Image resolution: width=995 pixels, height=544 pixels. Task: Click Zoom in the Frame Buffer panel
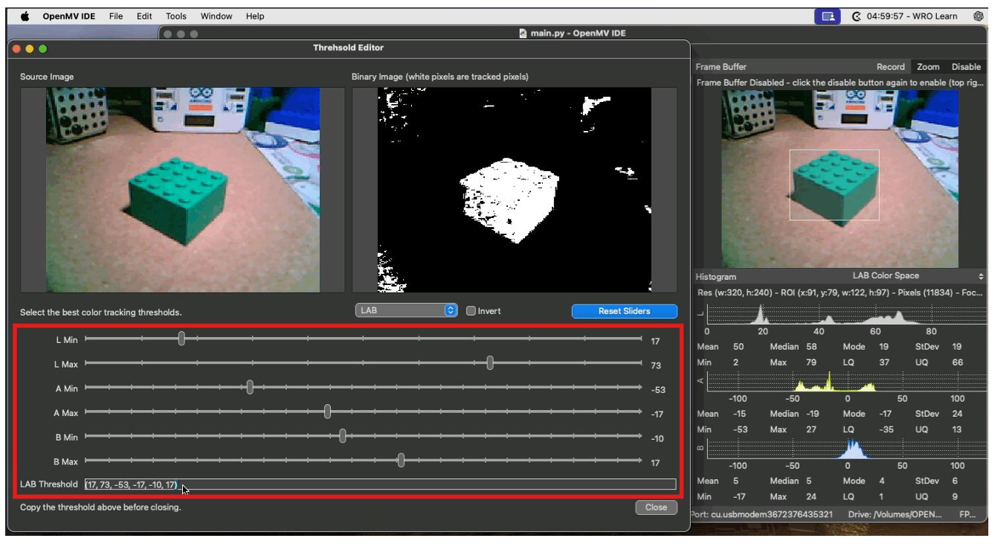tap(927, 67)
